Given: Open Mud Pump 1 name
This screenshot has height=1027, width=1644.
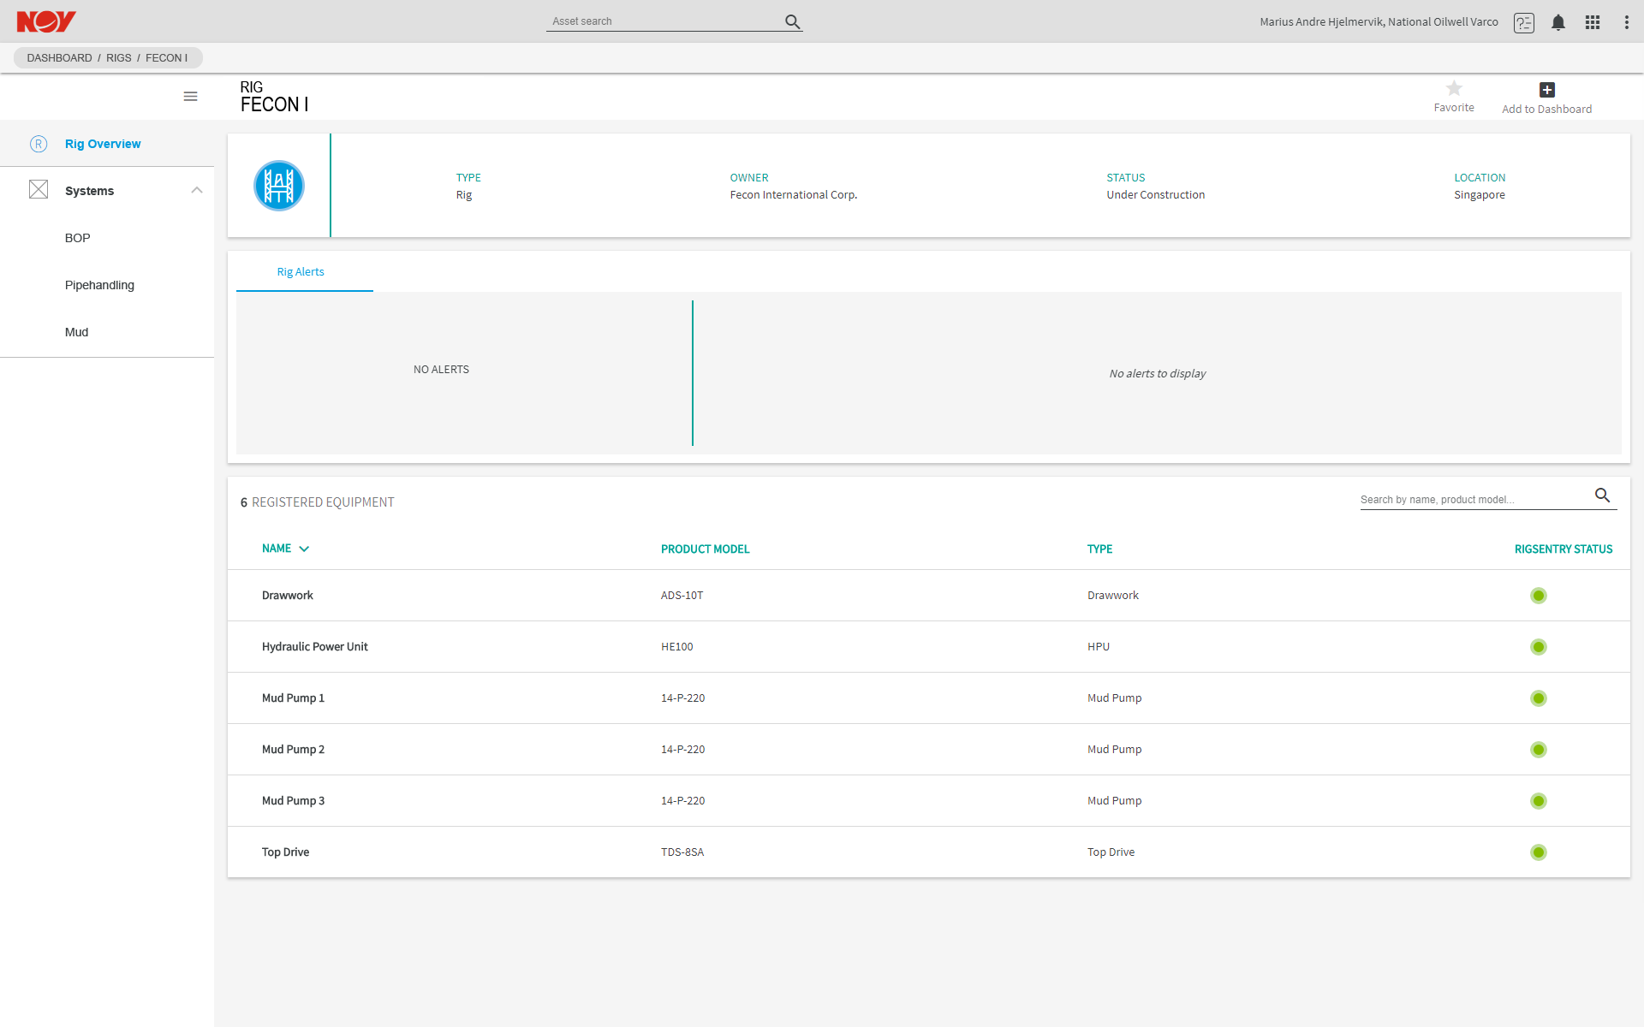Looking at the screenshot, I should tap(293, 698).
